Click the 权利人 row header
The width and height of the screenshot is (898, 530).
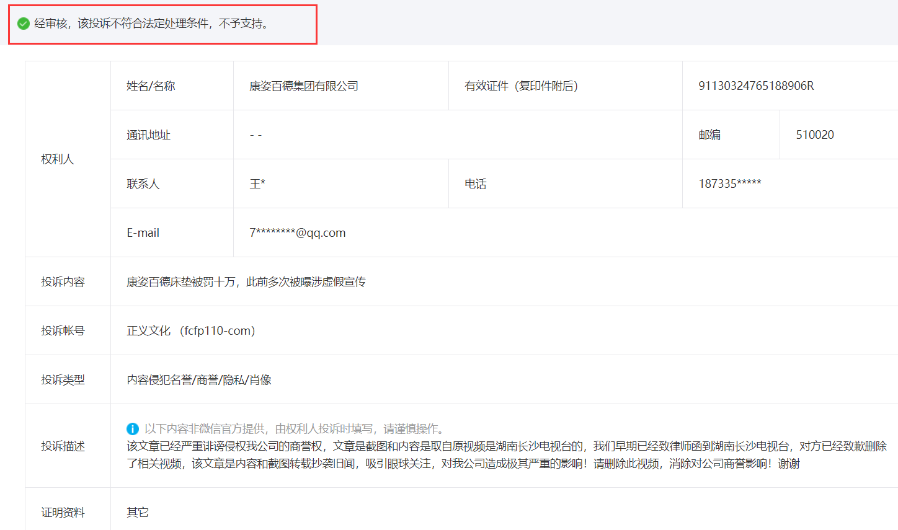pyautogui.click(x=58, y=159)
